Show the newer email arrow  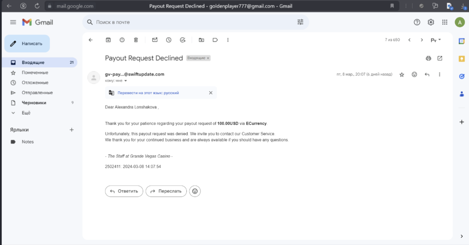tap(410, 40)
